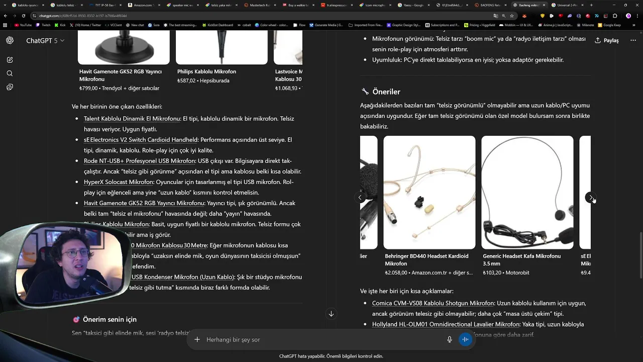
Task: Open Sora bookmark
Action: click(x=154, y=25)
